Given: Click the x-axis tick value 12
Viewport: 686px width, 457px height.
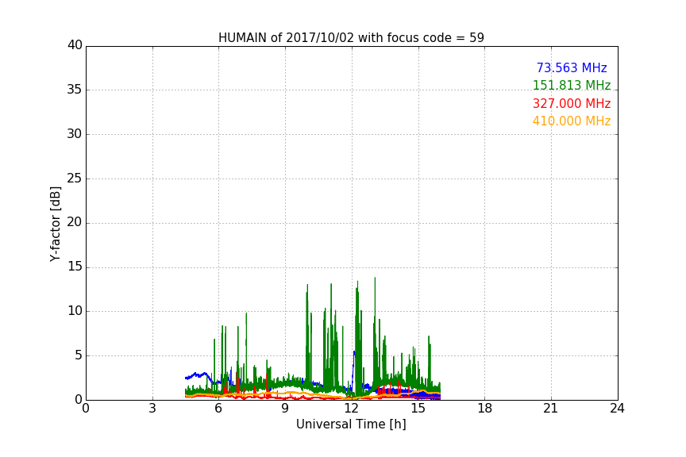Looking at the screenshot, I should click(x=352, y=409).
